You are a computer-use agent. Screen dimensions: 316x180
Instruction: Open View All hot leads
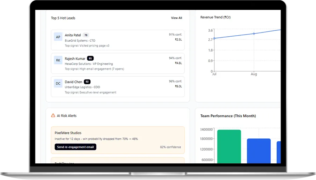[176, 18]
